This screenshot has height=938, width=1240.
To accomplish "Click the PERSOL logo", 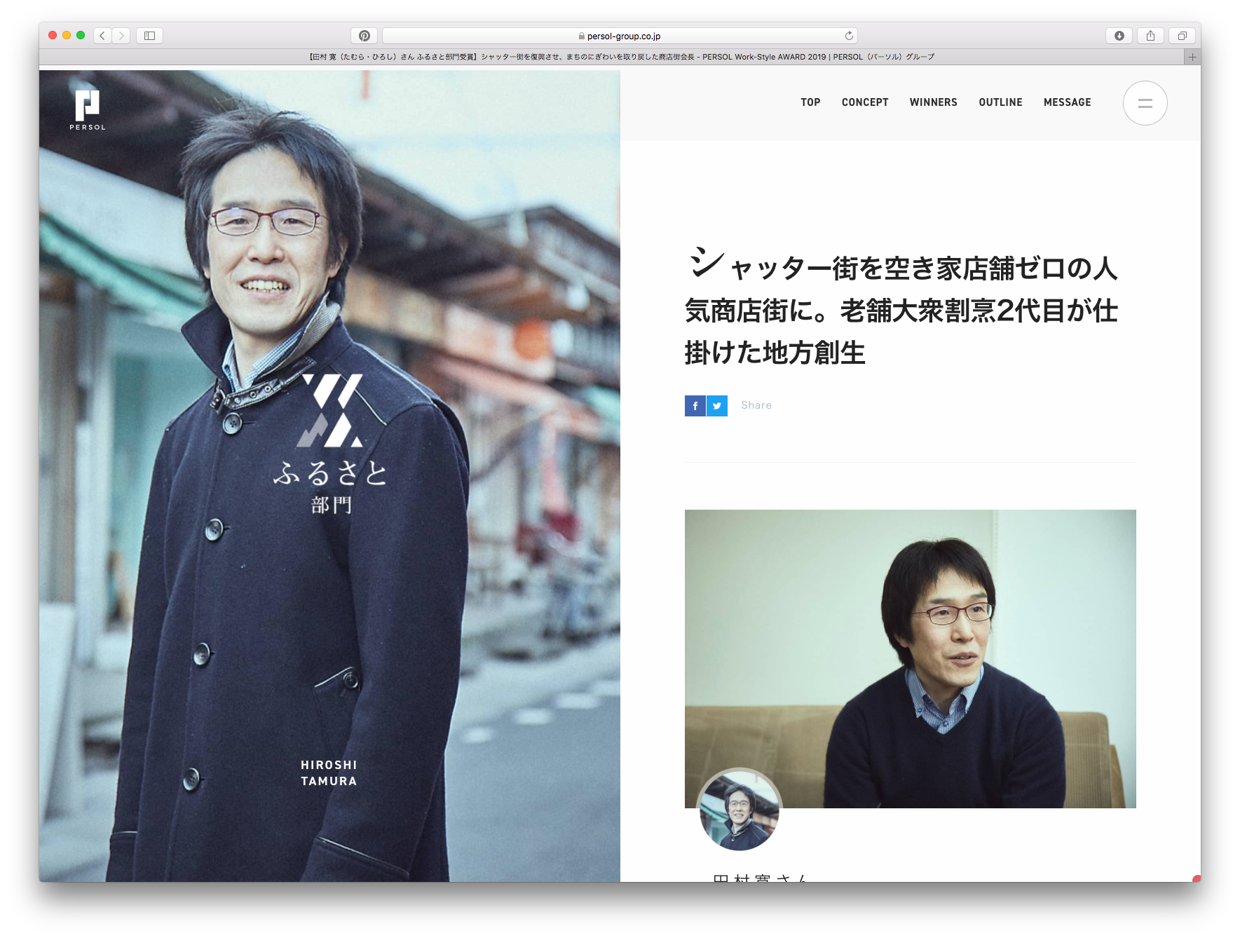I will [x=88, y=109].
